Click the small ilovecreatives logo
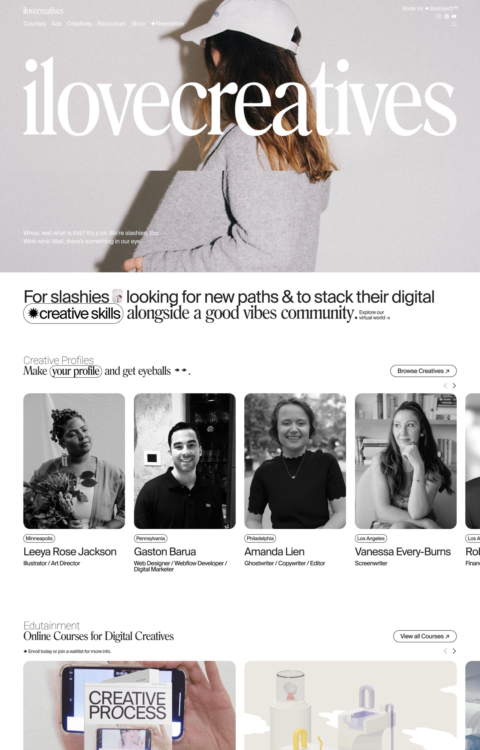This screenshot has width=480, height=750. pos(43,11)
